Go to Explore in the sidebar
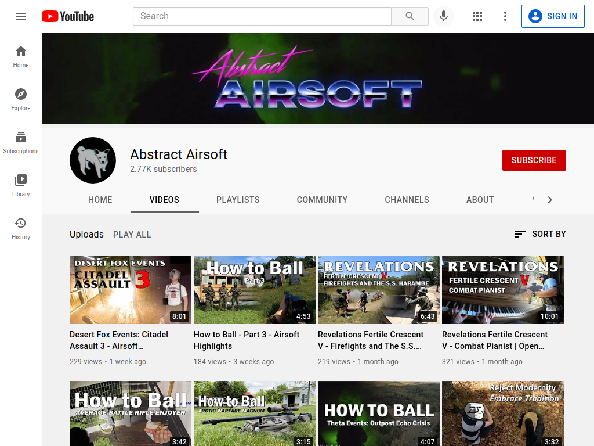The image size is (594, 446). (x=21, y=100)
